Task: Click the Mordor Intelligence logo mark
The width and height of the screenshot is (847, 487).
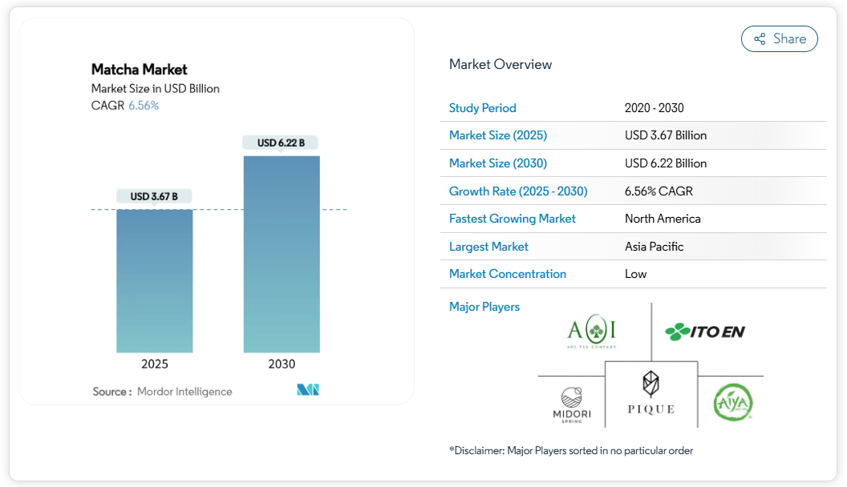Action: tap(308, 390)
